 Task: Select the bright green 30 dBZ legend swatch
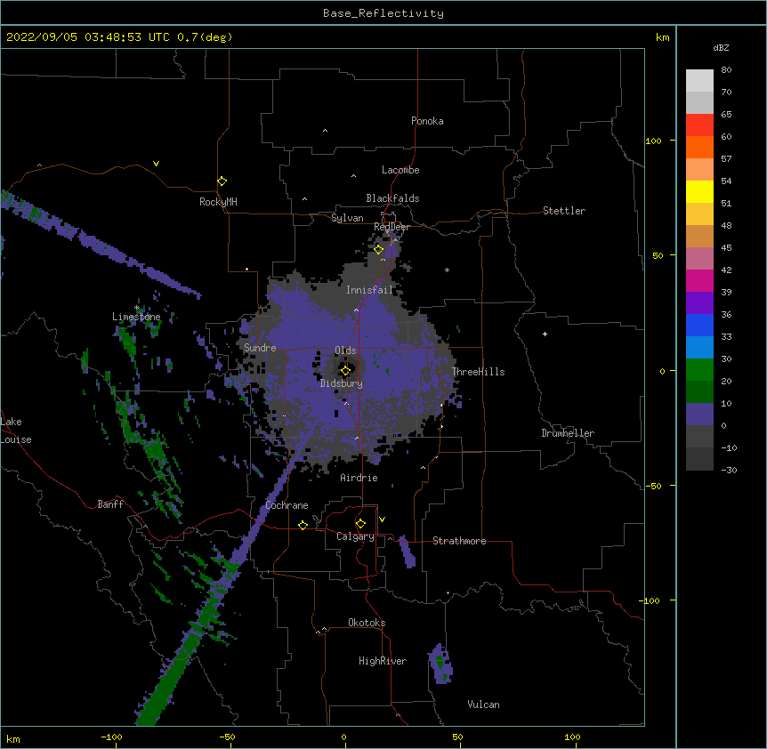(699, 370)
